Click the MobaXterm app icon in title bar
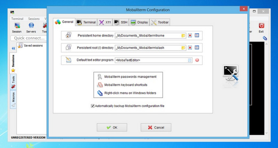278x148 pixels. pos(12,13)
